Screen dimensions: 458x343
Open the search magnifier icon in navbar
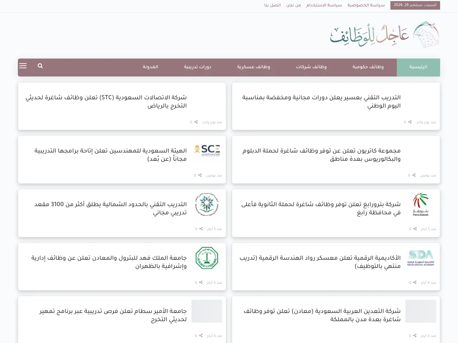(40, 66)
